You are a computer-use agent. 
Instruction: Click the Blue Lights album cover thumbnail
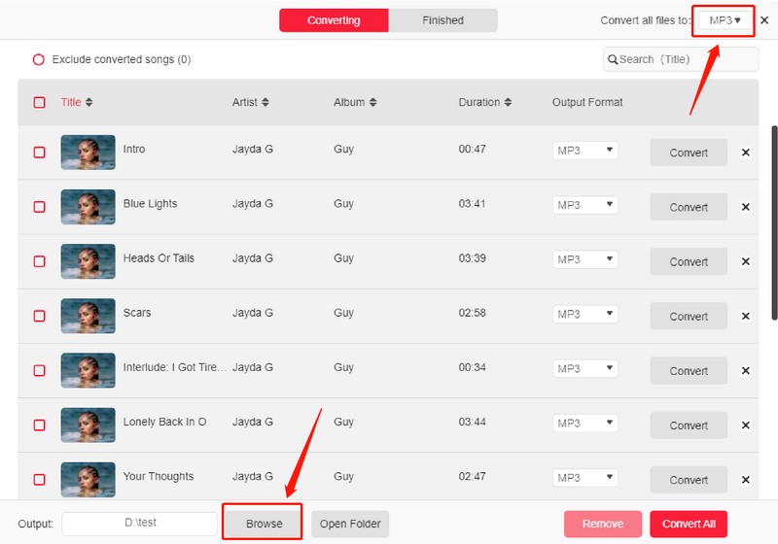tap(88, 207)
